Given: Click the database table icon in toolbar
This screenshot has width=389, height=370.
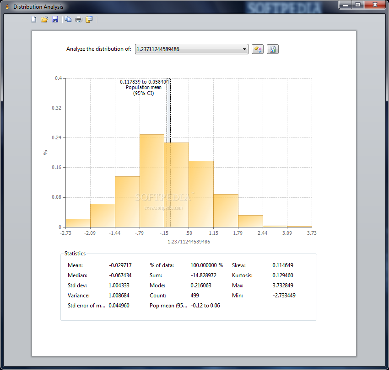Looking at the screenshot, I should pos(89,19).
